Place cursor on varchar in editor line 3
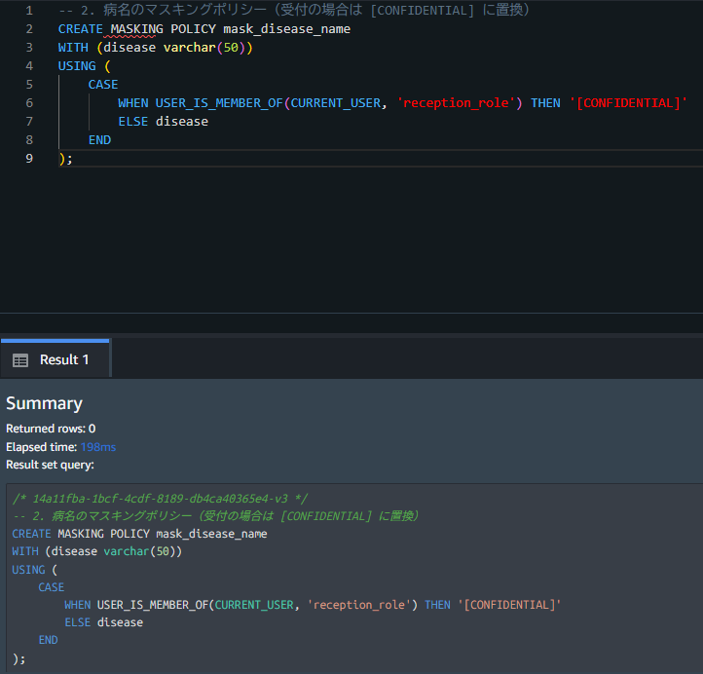Image resolution: width=703 pixels, height=674 pixels. 190,47
